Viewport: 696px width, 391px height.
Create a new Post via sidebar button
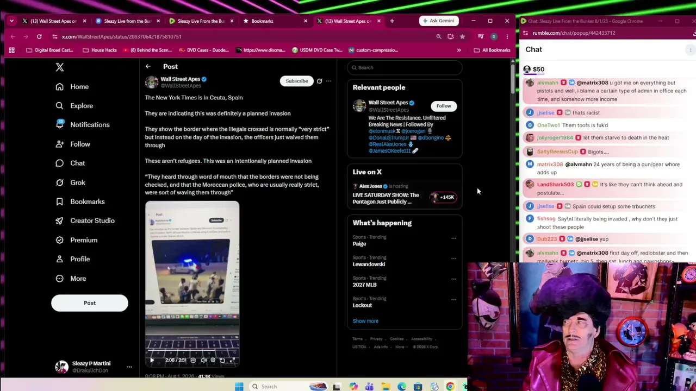pyautogui.click(x=90, y=303)
